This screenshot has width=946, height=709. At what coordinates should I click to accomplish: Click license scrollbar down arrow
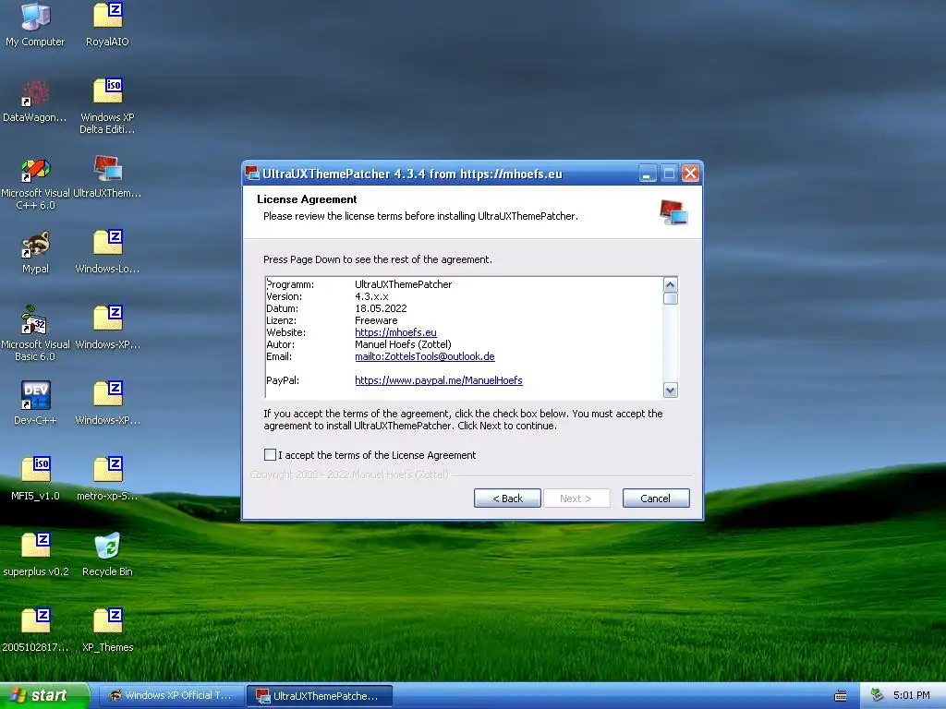tap(671, 391)
